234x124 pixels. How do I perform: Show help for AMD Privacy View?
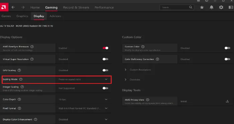(x=148, y=100)
